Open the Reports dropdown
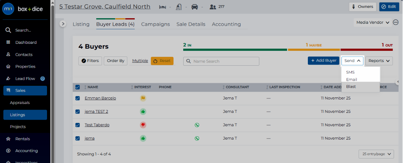The image size is (403, 163). point(379,61)
